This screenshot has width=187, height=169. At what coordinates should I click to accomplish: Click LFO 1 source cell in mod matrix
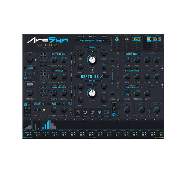point(117,37)
